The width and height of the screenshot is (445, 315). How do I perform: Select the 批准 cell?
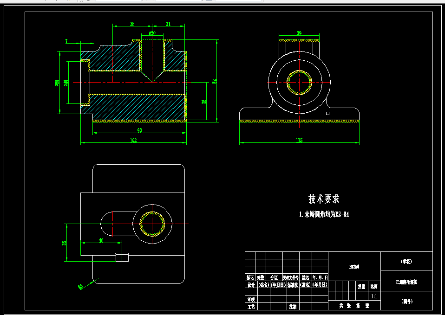[293, 307]
